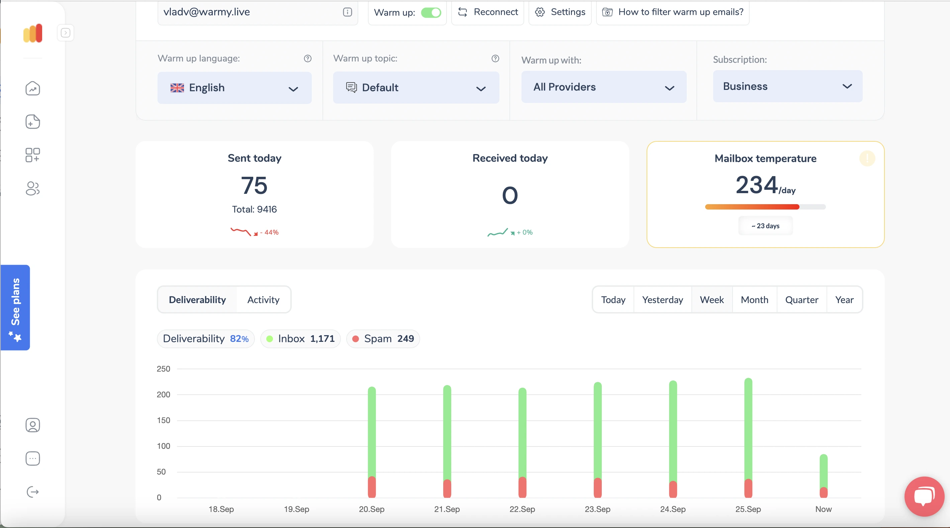Toggle the Spam series in chart legend
The image size is (950, 528).
tap(383, 339)
